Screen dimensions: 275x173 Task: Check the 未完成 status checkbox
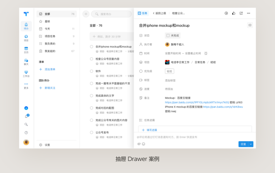point(168,35)
